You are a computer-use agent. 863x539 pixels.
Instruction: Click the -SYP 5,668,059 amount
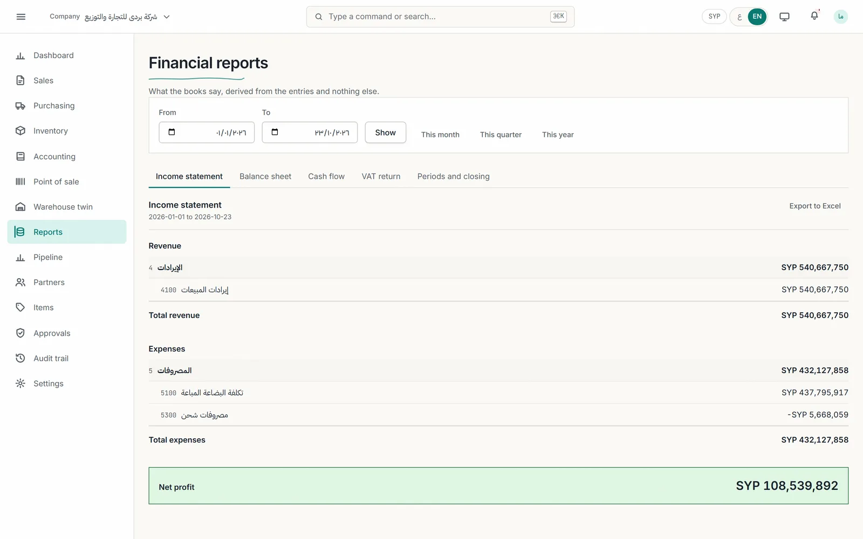pos(818,415)
